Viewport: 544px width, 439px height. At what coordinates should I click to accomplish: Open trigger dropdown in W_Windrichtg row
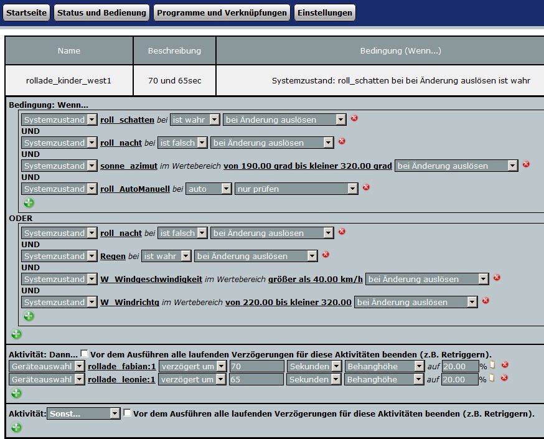tap(416, 302)
